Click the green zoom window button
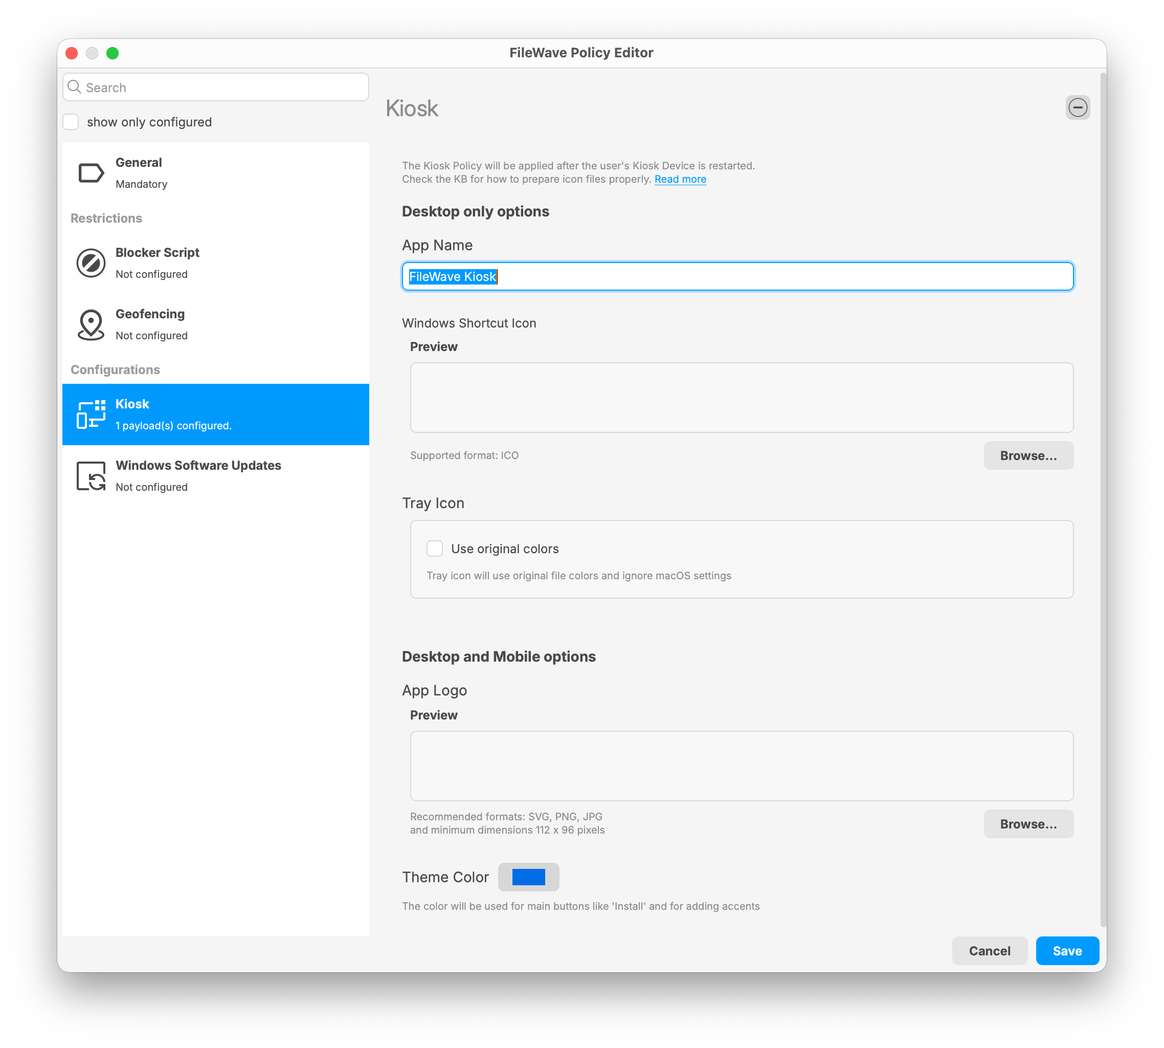1164x1048 pixels. [113, 53]
